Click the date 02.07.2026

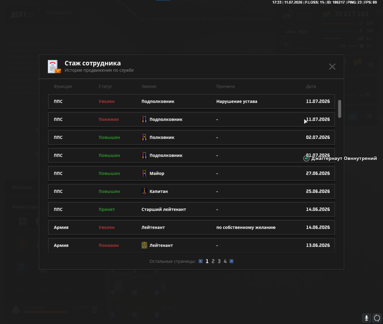coord(318,137)
